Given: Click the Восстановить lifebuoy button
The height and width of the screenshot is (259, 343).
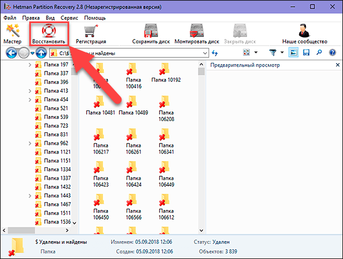Looking at the screenshot, I should click(49, 34).
